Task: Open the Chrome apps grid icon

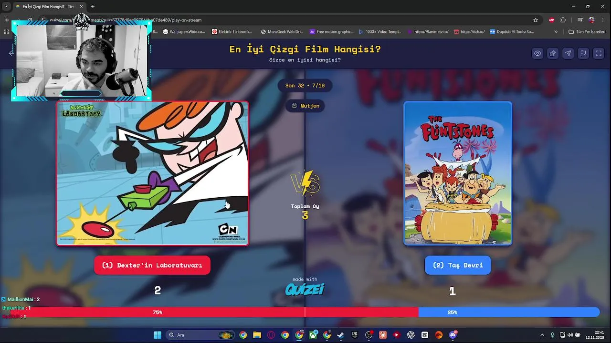Action: (6, 32)
